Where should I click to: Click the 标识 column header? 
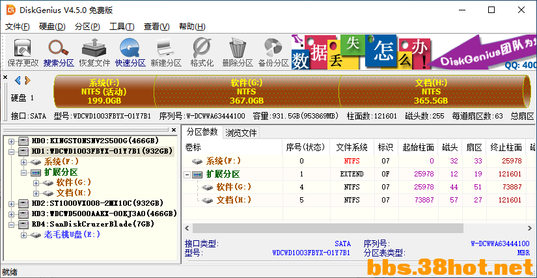(x=385, y=148)
